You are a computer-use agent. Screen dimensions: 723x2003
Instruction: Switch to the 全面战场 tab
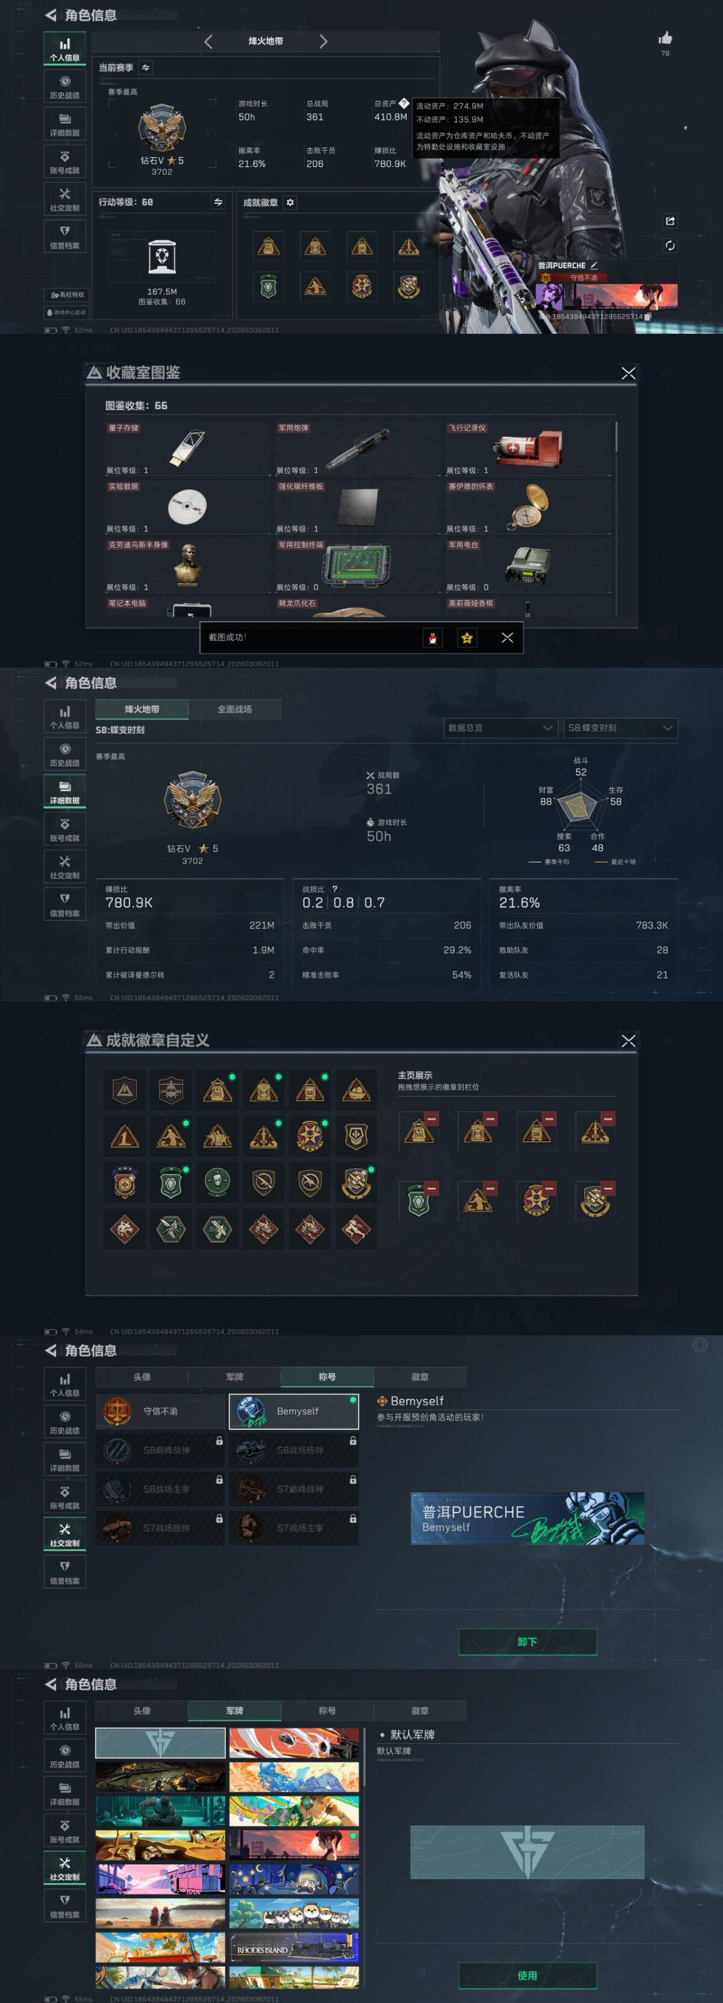(x=235, y=709)
